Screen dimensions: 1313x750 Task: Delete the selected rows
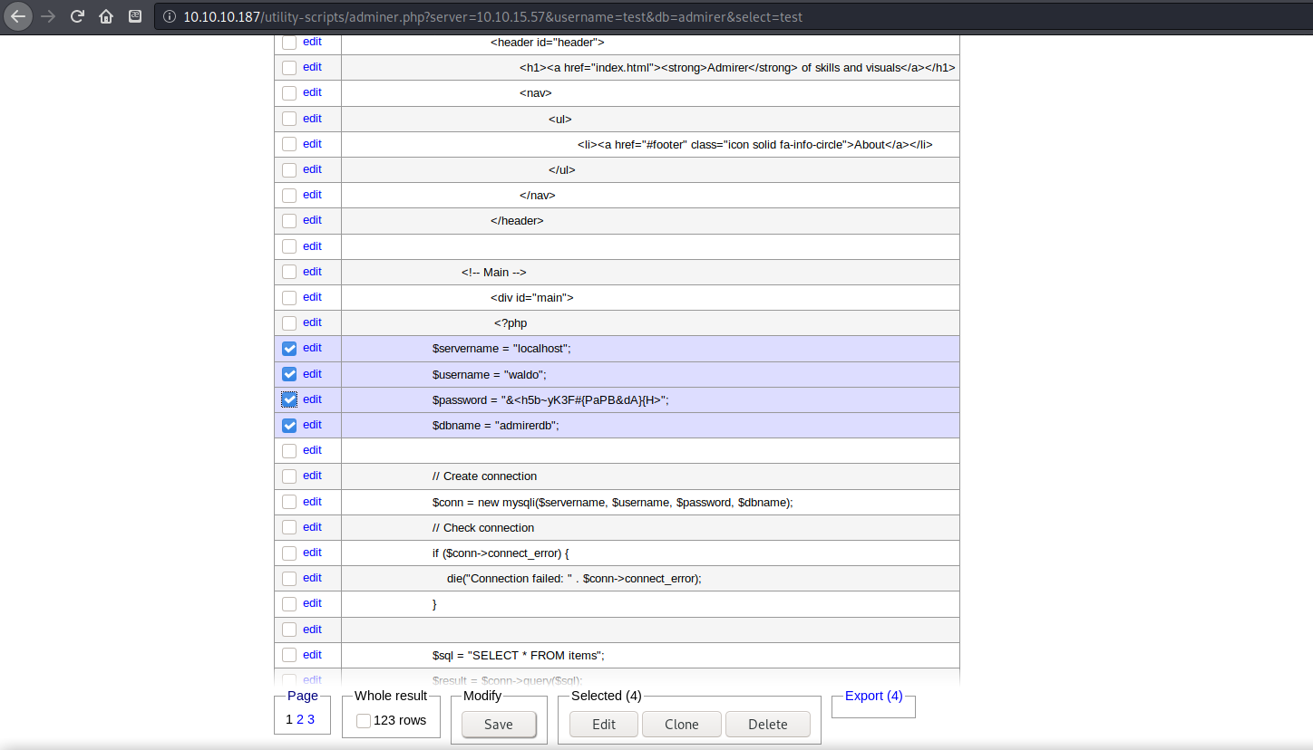click(x=767, y=725)
